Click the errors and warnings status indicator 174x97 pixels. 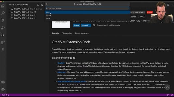coord(5,95)
